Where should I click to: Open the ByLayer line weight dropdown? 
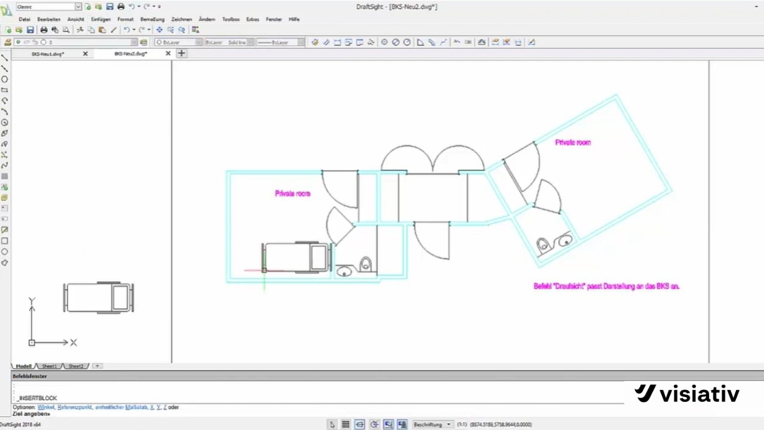point(301,42)
